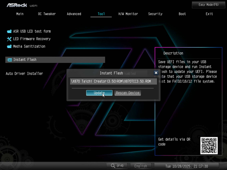
Task: Click the Instant Flash BIOS icon
Action: click(9, 60)
